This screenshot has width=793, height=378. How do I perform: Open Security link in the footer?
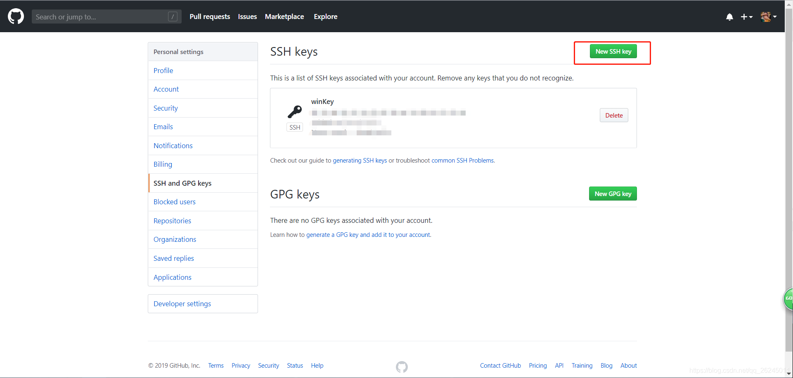click(268, 366)
